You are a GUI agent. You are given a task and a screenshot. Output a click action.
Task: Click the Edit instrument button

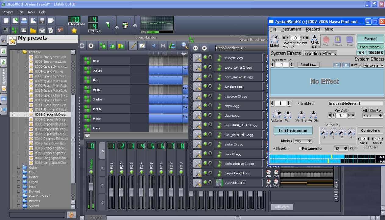293,130
